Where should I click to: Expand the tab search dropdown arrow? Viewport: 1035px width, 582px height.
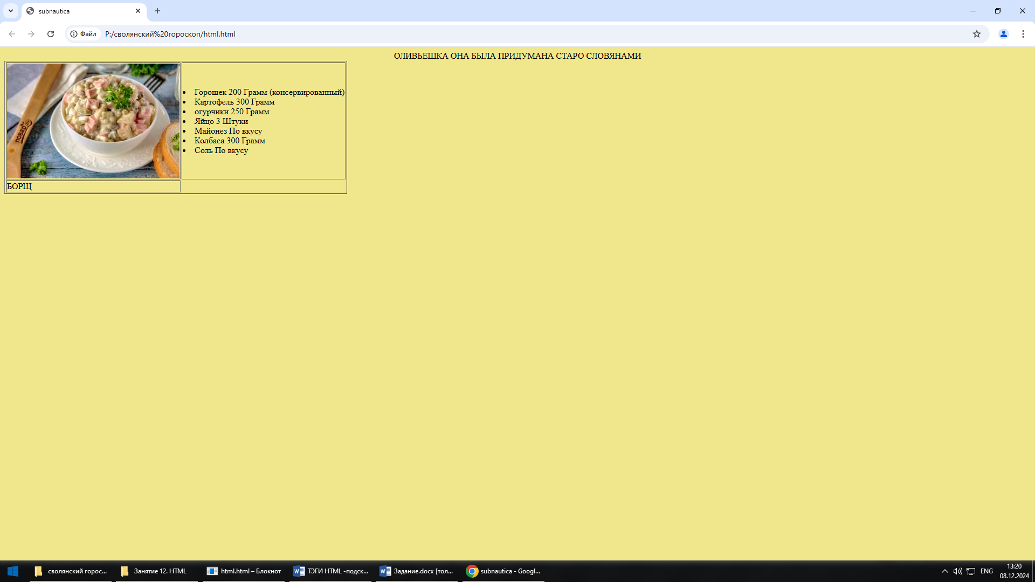pyautogui.click(x=10, y=11)
